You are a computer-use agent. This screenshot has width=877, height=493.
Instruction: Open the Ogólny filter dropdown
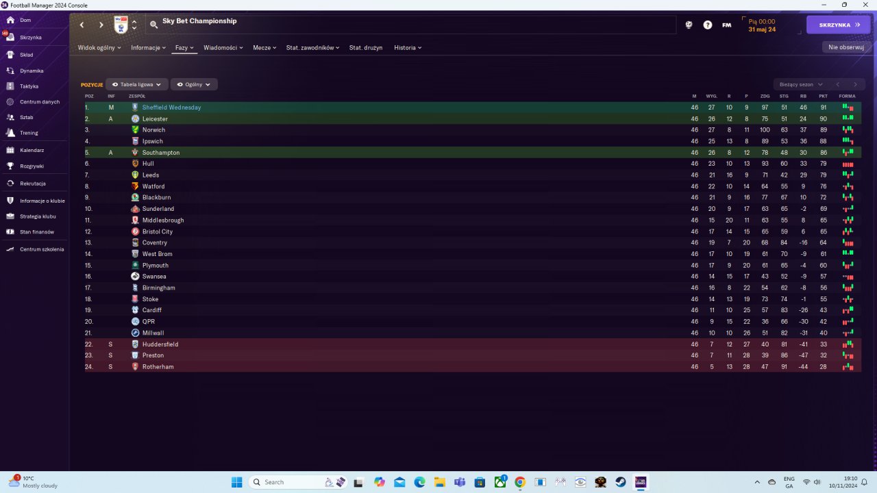click(x=194, y=84)
